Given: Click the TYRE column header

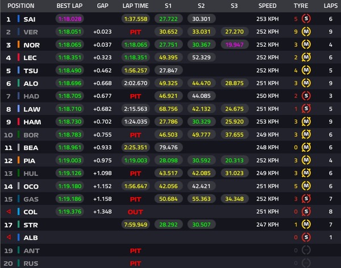Looking at the screenshot, I should [302, 6].
